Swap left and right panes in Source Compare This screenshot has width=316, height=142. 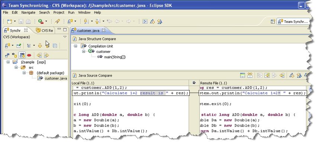tap(250, 75)
